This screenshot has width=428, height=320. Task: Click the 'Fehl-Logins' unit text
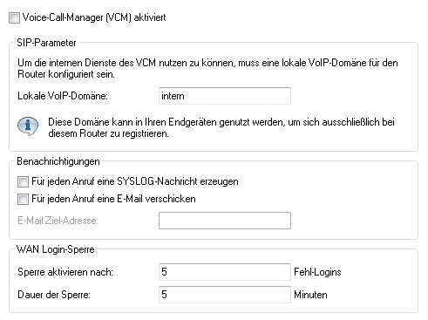317,272
